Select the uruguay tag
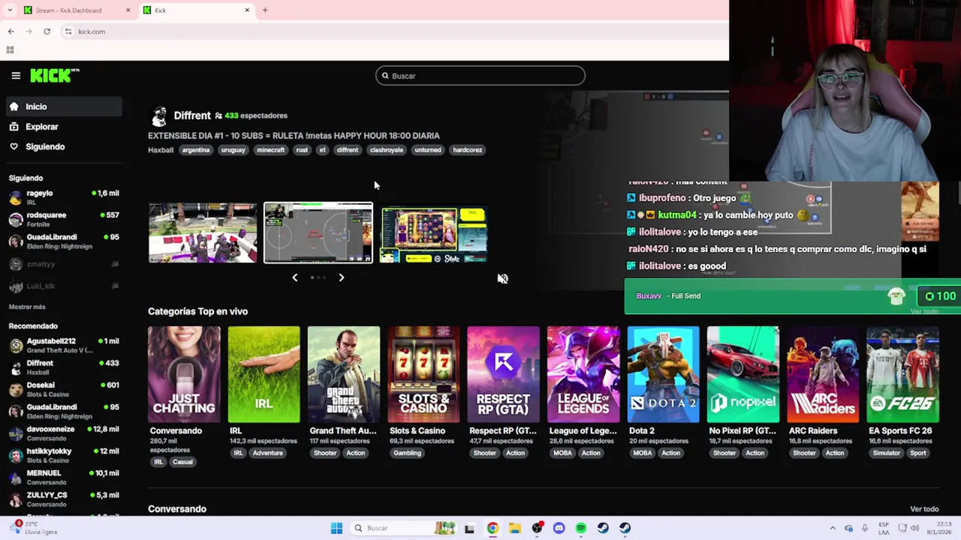Viewport: 961px width, 540px height. [233, 150]
